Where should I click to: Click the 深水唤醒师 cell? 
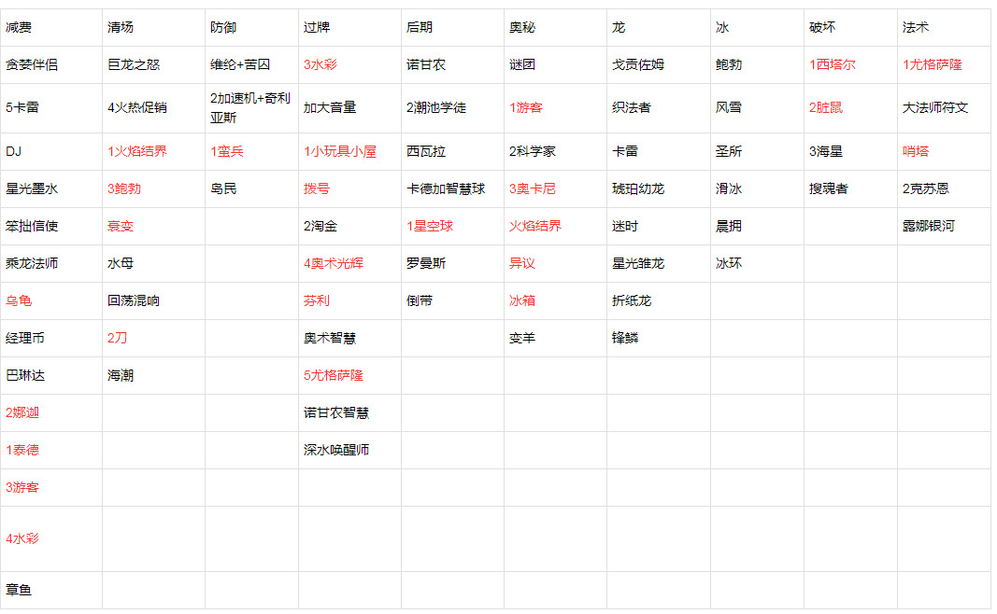coord(336,450)
